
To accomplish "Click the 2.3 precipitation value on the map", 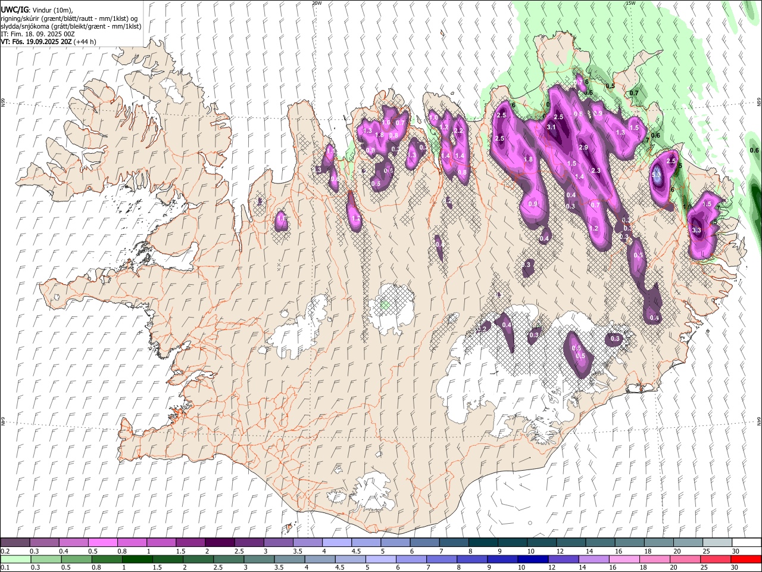I will pyautogui.click(x=596, y=170).
